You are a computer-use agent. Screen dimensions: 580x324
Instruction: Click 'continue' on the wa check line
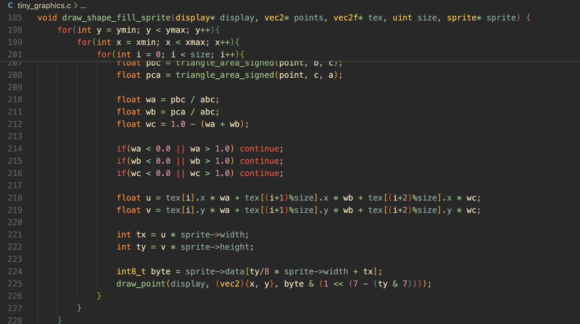(259, 148)
